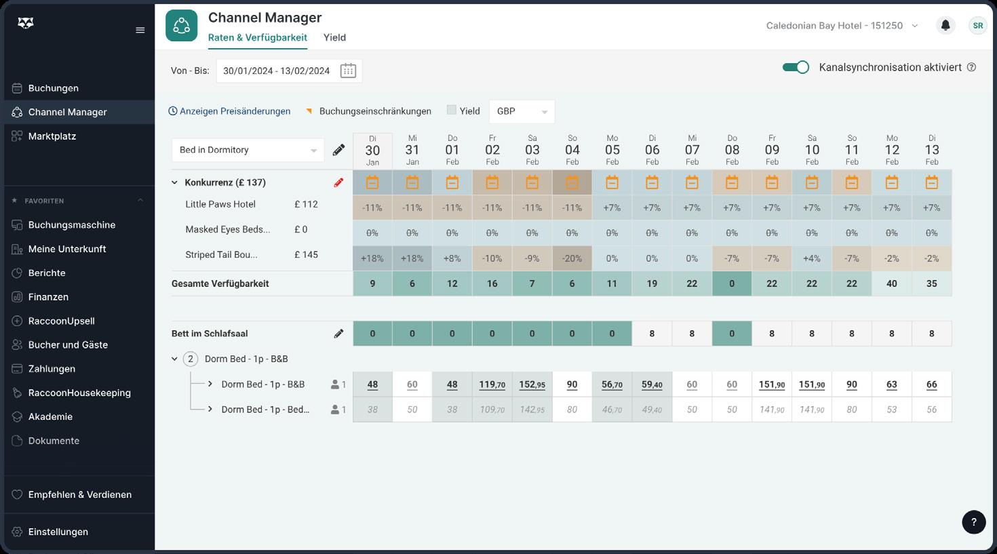
Task: Collapse the Konkurrenz section chevron
Action: point(174,182)
